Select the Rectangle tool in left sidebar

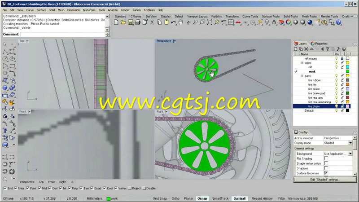13,66
